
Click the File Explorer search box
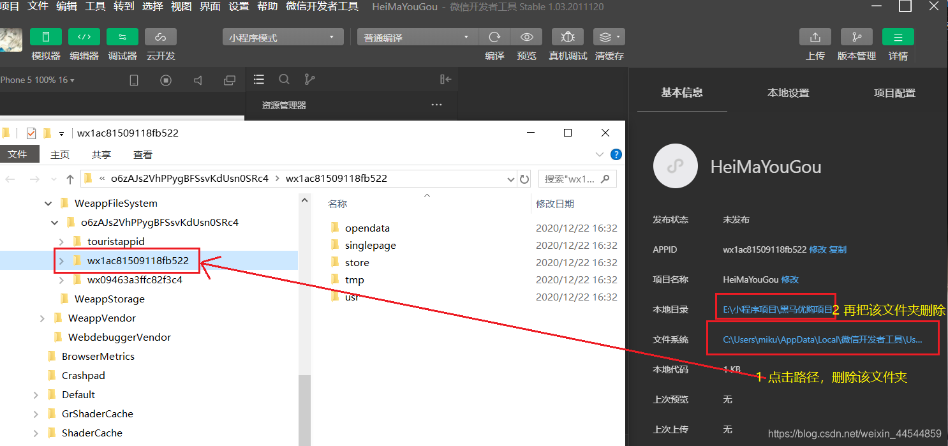point(577,179)
